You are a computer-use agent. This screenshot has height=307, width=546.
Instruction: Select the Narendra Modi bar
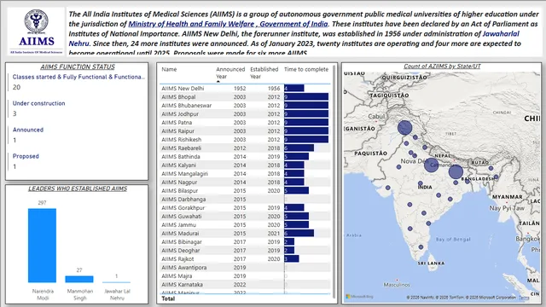42,246
